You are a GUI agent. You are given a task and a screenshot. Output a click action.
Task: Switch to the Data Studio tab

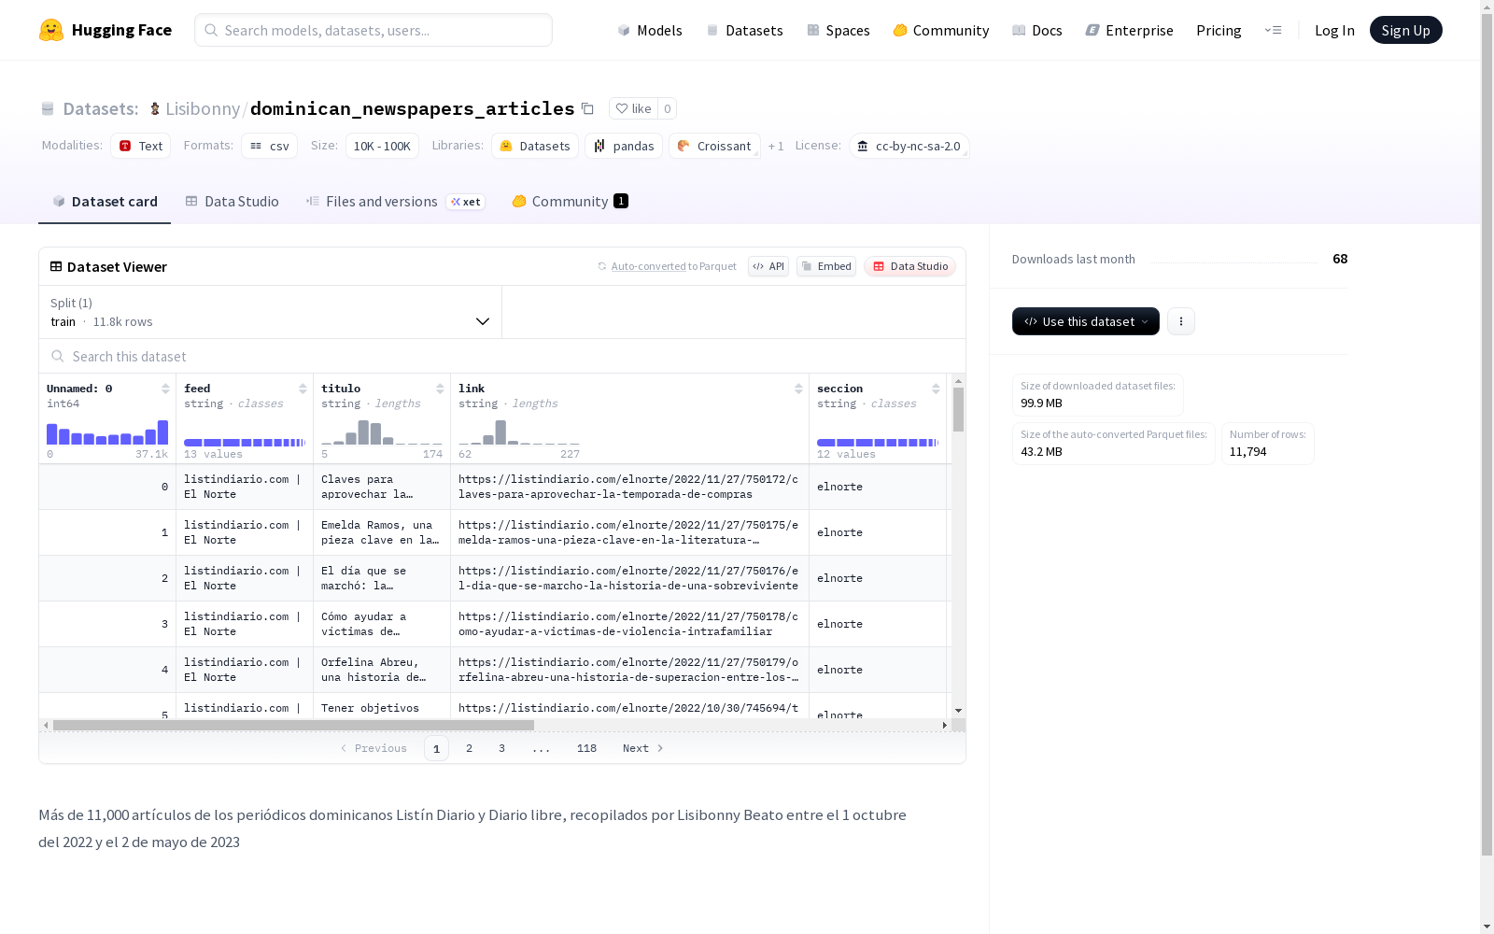(232, 201)
